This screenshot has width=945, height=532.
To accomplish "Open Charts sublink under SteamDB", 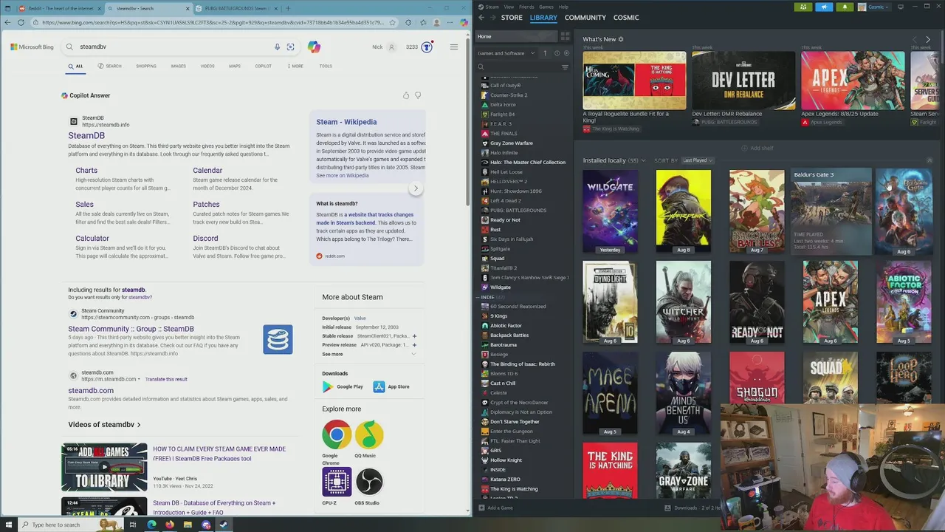I will pyautogui.click(x=86, y=171).
